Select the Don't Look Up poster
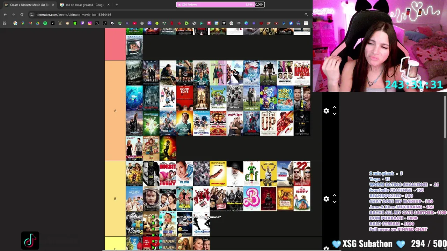 [x=268, y=123]
